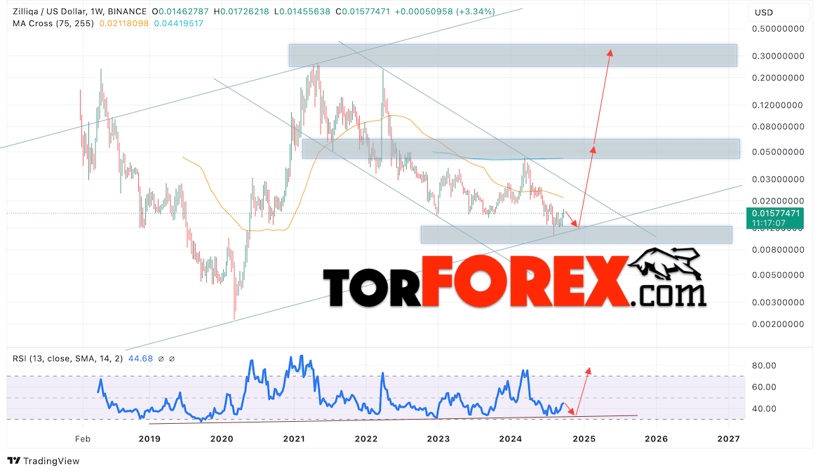
Task: Click the low price L0.01455638
Action: pos(303,11)
